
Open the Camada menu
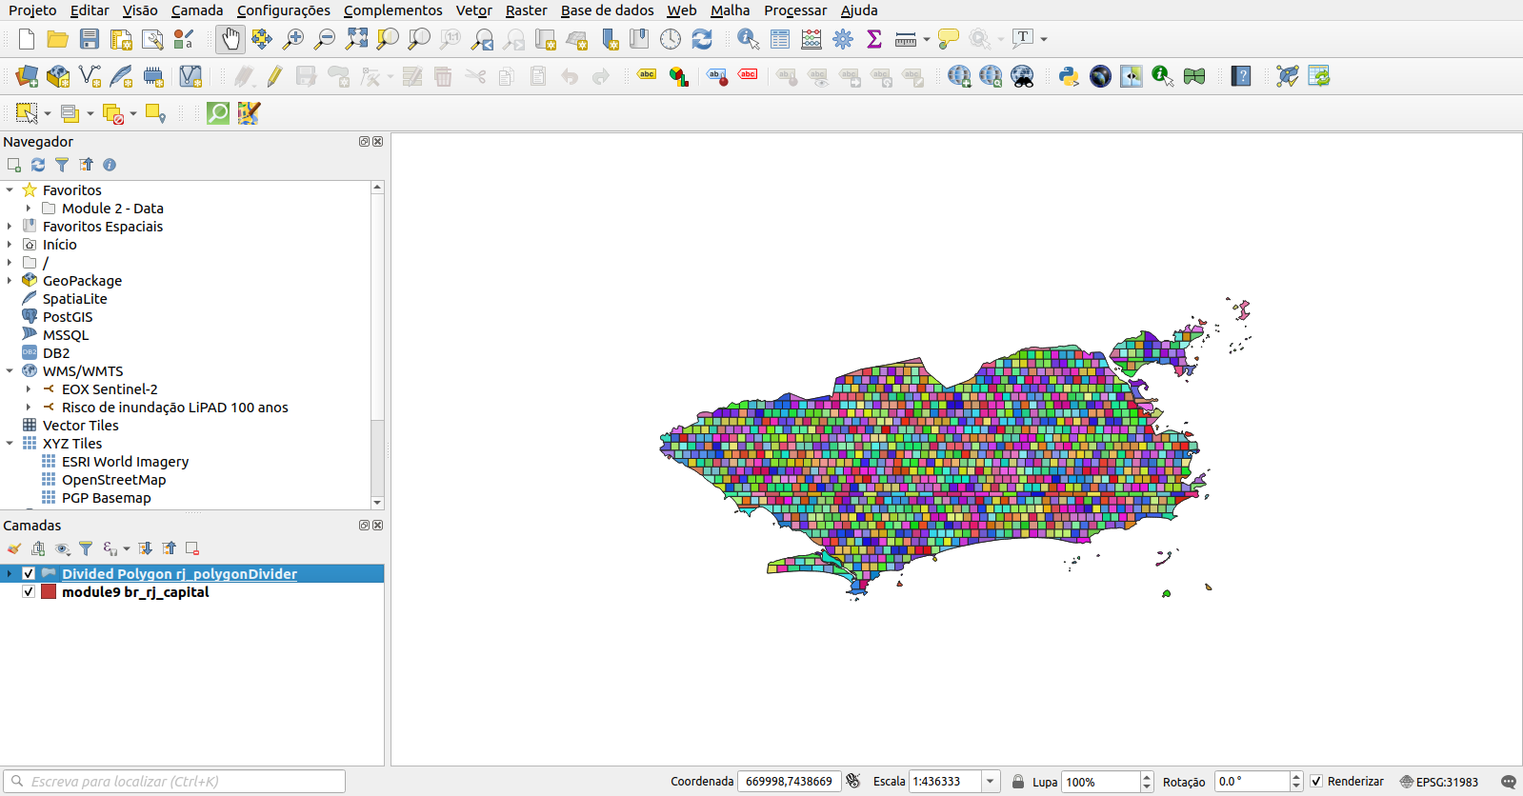coord(197,10)
